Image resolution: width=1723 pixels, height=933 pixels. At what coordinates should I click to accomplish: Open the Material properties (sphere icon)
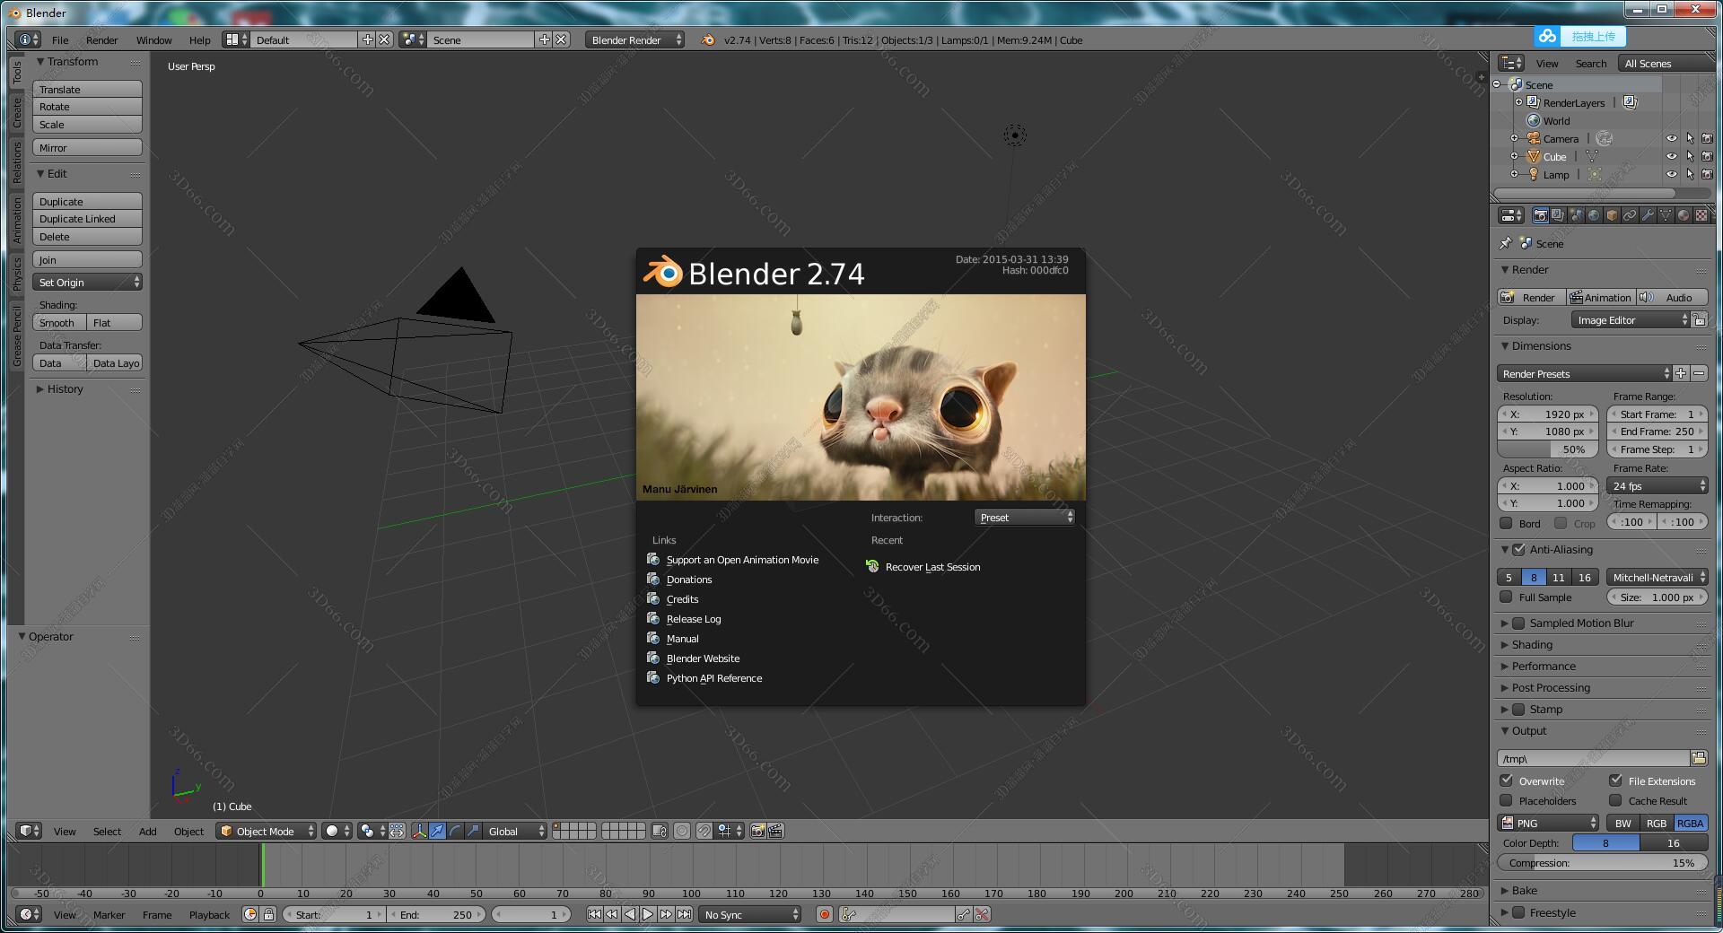click(1683, 216)
